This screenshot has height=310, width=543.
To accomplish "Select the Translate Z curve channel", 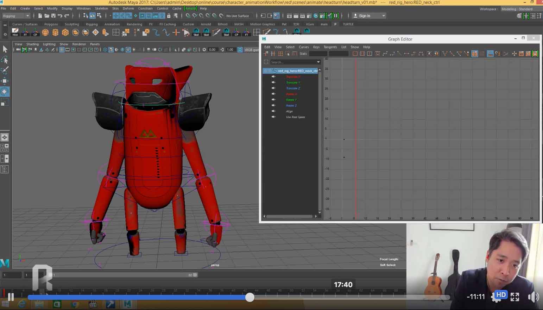I will coord(293,88).
